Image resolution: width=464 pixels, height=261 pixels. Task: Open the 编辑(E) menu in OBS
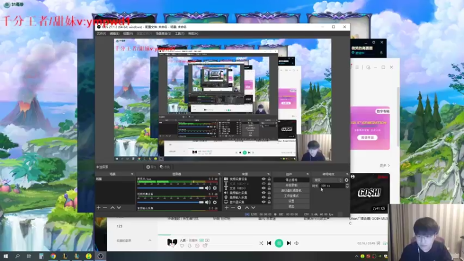(114, 34)
